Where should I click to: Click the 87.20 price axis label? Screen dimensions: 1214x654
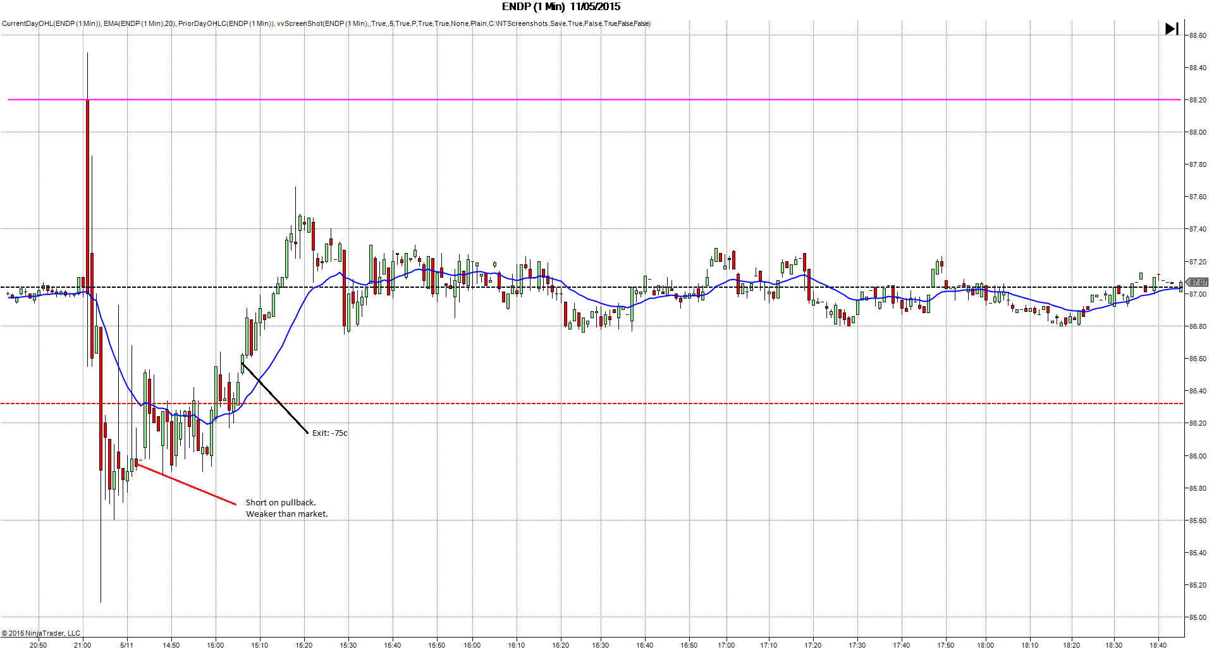[x=1198, y=262]
